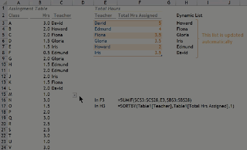The width and height of the screenshot is (247, 150).
Task: Click the 'This list is updated automatically' note
Action: pyautogui.click(x=222, y=38)
